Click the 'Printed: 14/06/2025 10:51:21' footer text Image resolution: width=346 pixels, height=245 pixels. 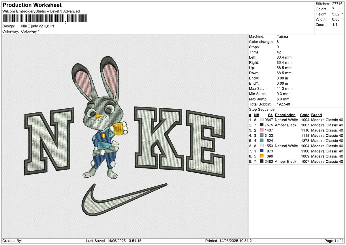[229, 241]
